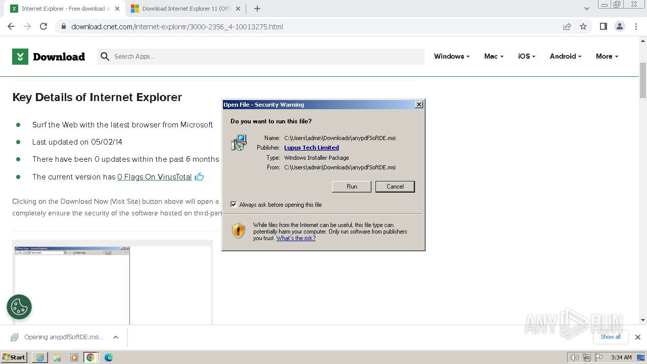Expand the Windows menu

coord(451,56)
